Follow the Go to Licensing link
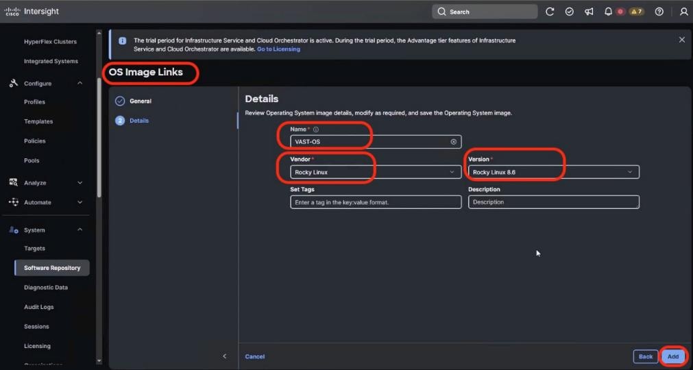The width and height of the screenshot is (693, 370). pos(278,49)
